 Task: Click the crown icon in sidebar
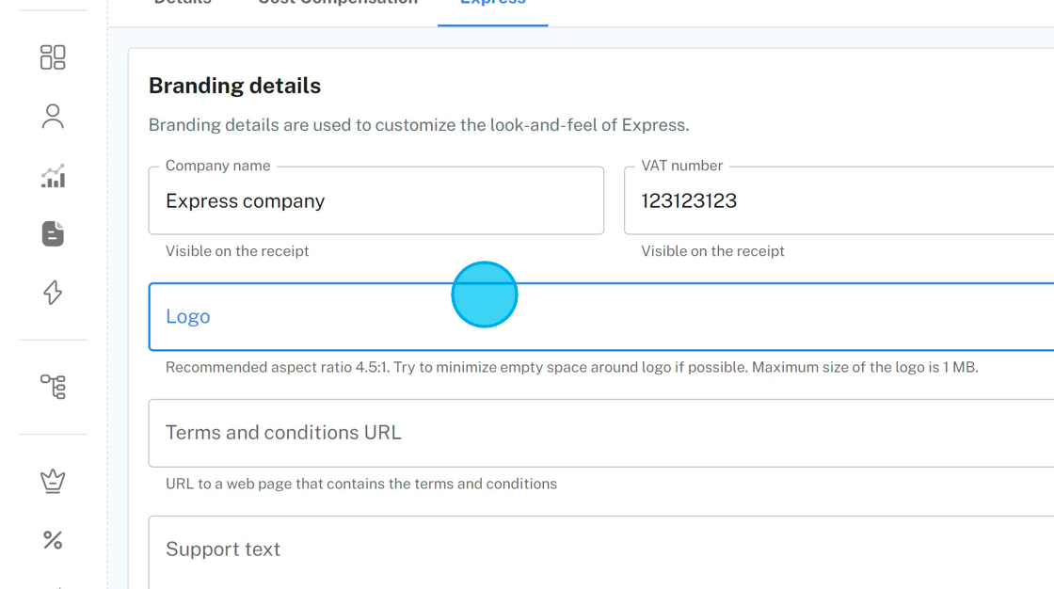point(53,481)
